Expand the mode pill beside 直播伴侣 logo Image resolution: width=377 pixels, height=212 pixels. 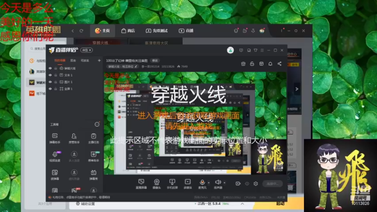click(87, 50)
